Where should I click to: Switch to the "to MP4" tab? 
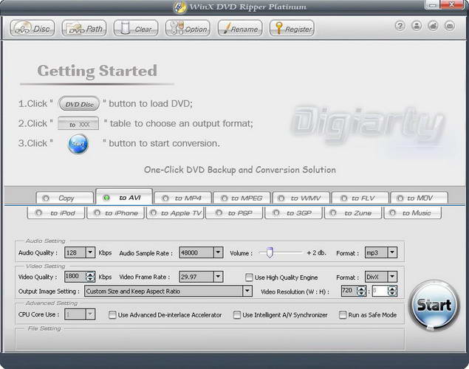click(183, 198)
